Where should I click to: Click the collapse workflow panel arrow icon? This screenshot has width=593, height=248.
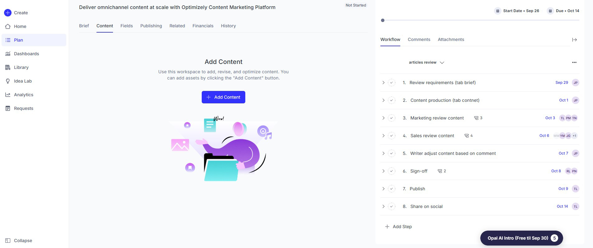(x=574, y=40)
